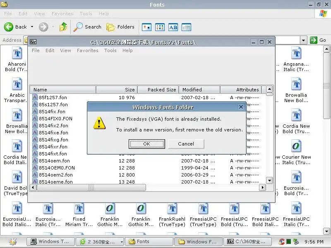The width and height of the screenshot is (331, 248).
Task: Open 7-Zip File menu
Action: click(36, 50)
